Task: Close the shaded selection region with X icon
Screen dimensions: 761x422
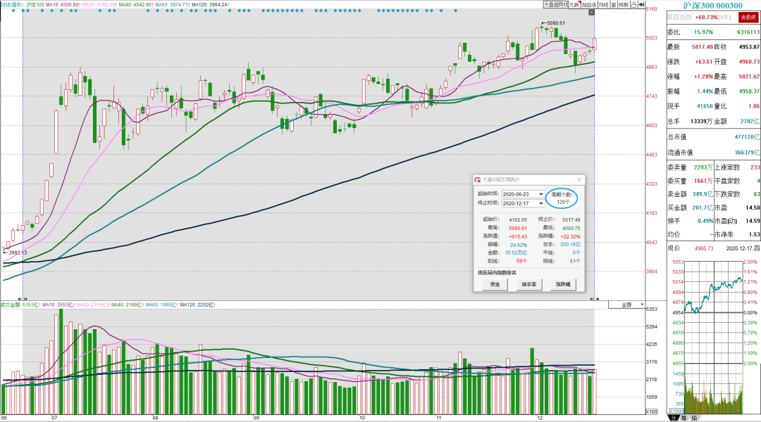Action: point(592,13)
